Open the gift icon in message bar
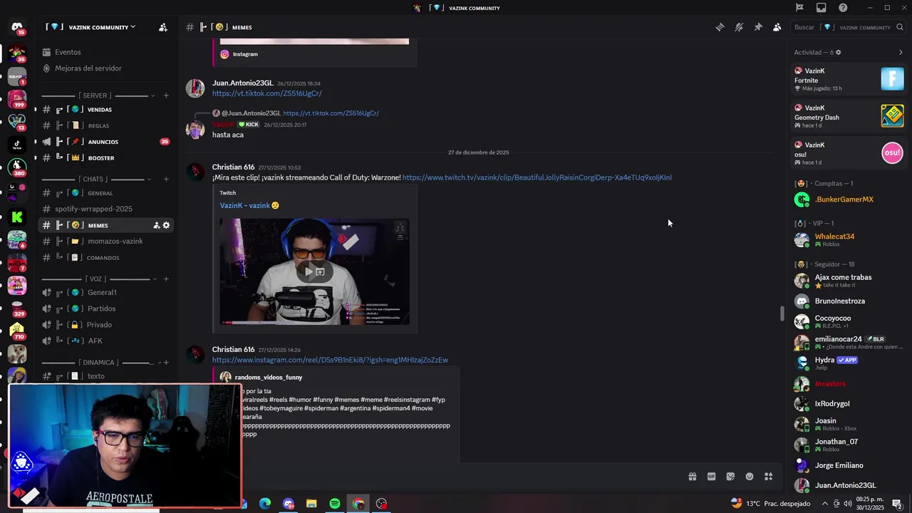 point(692,477)
